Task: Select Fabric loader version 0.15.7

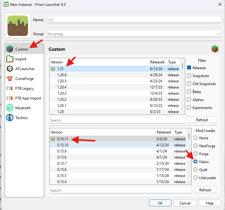Action: [x=118, y=163]
